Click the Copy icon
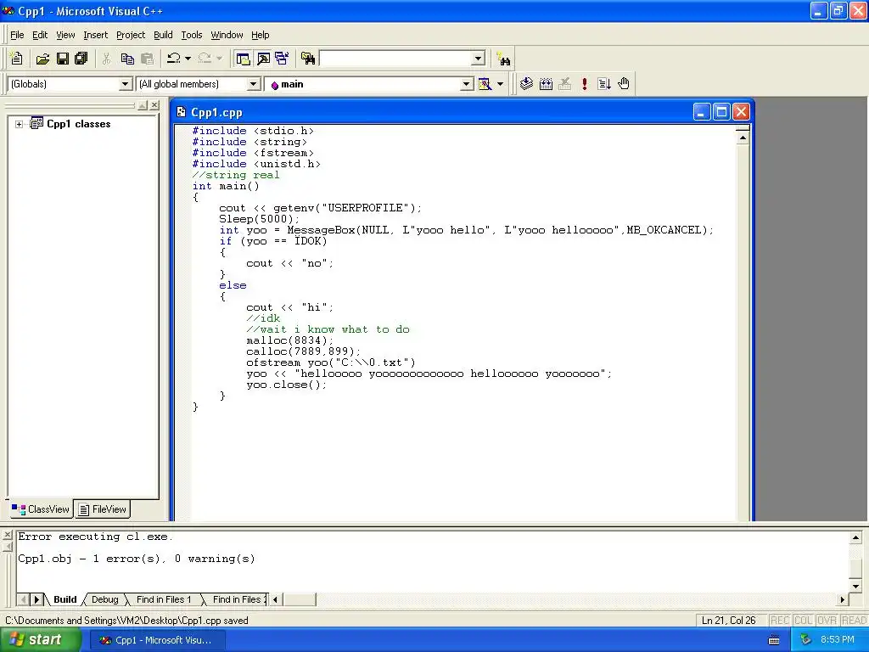 [x=127, y=59]
